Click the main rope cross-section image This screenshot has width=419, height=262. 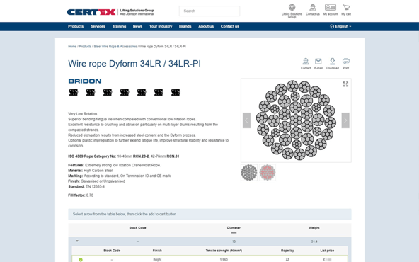296,120
